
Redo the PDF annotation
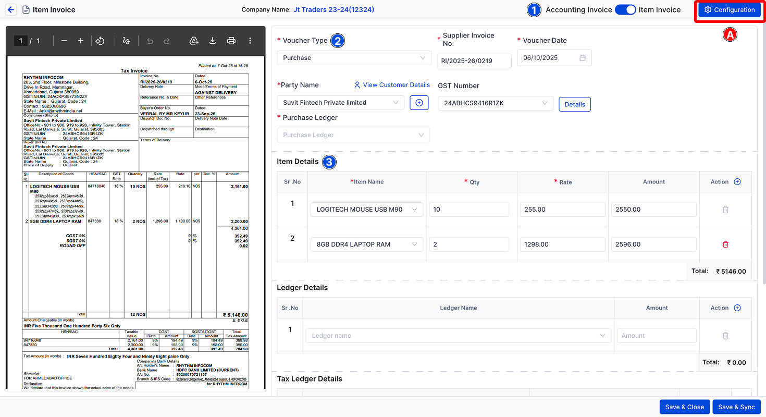tap(167, 41)
